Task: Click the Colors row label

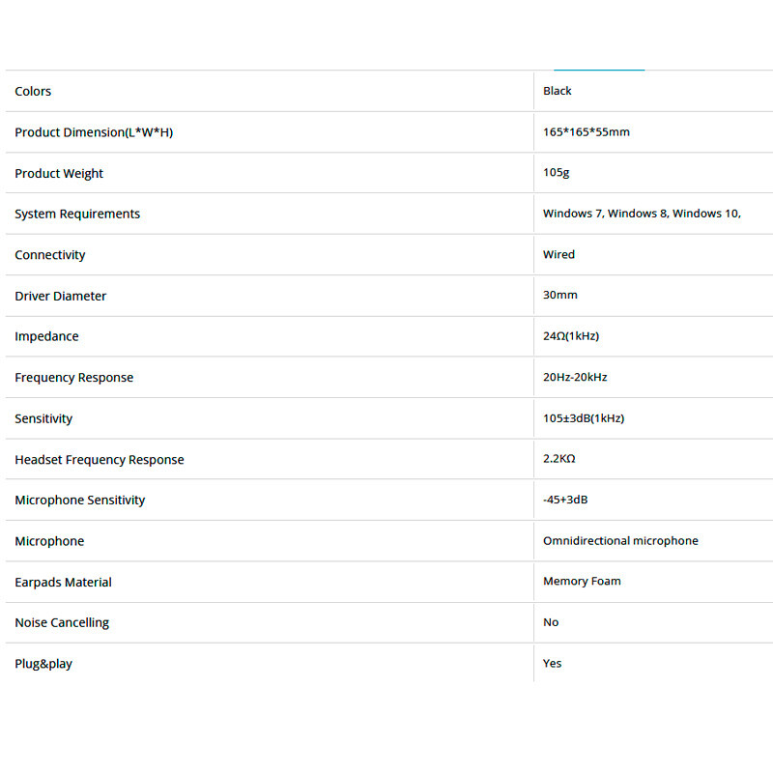Action: [x=33, y=92]
